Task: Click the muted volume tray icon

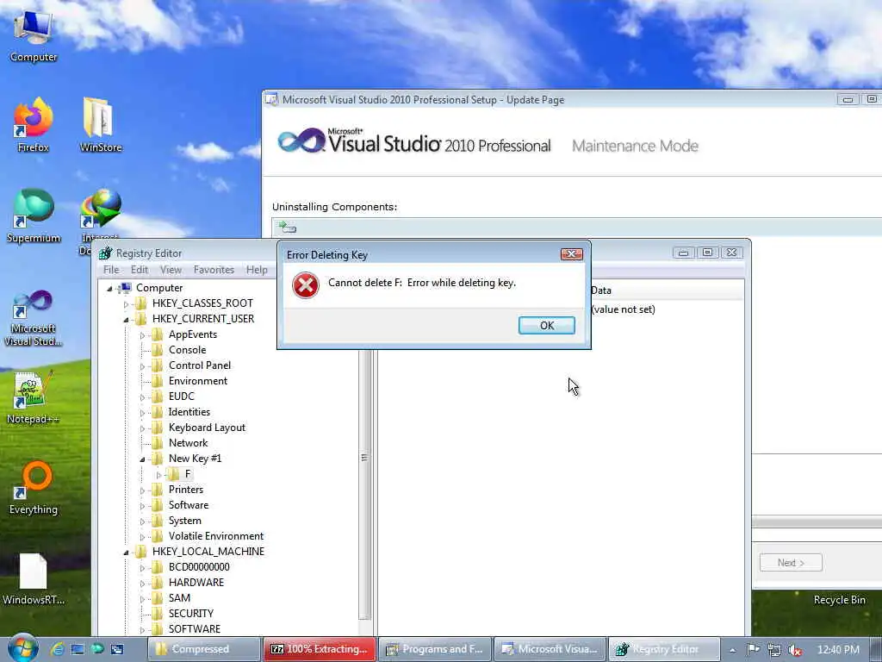Action: click(x=795, y=650)
